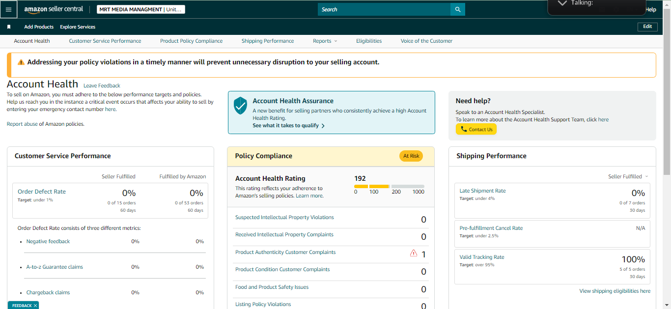Viewport: 671px width, 309px height.
Task: Open the Chargeback claims link
Action: [48, 292]
